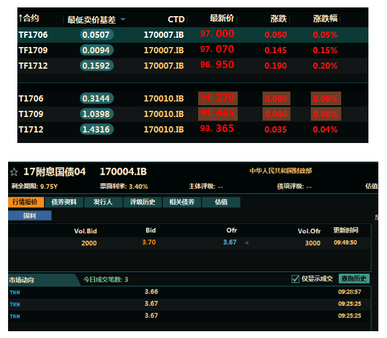Switch to the 债券资料 tab

[x=65, y=202]
